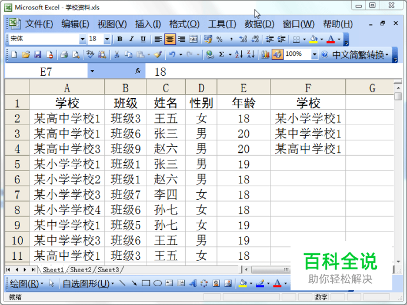
Task: Run spelling check
Action: pos(91,55)
